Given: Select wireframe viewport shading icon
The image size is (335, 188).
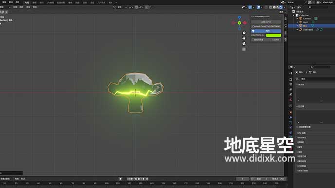Looking at the screenshot, I should [x=271, y=7].
